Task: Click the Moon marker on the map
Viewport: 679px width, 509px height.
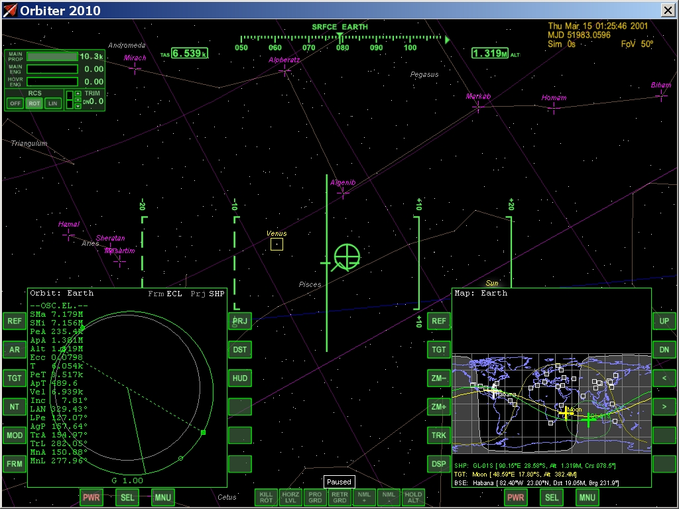Action: 566,414
